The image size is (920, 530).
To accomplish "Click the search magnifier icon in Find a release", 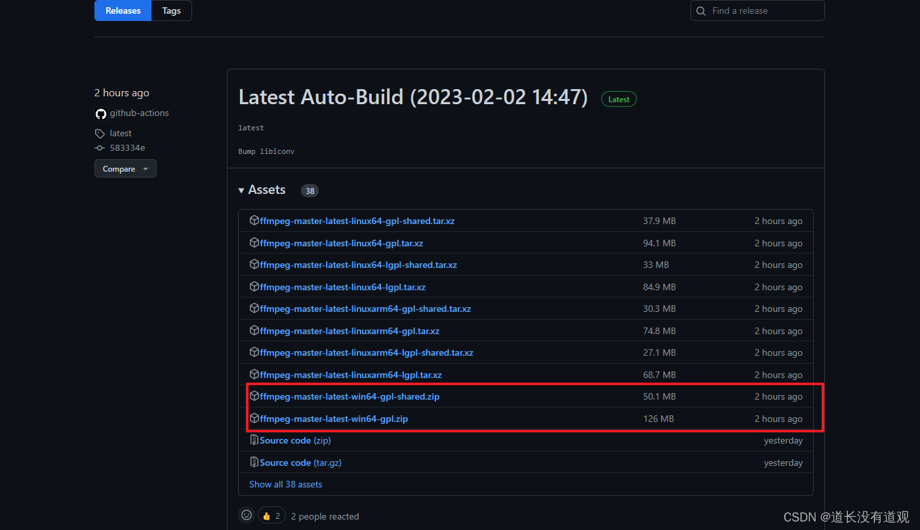I will click(702, 11).
